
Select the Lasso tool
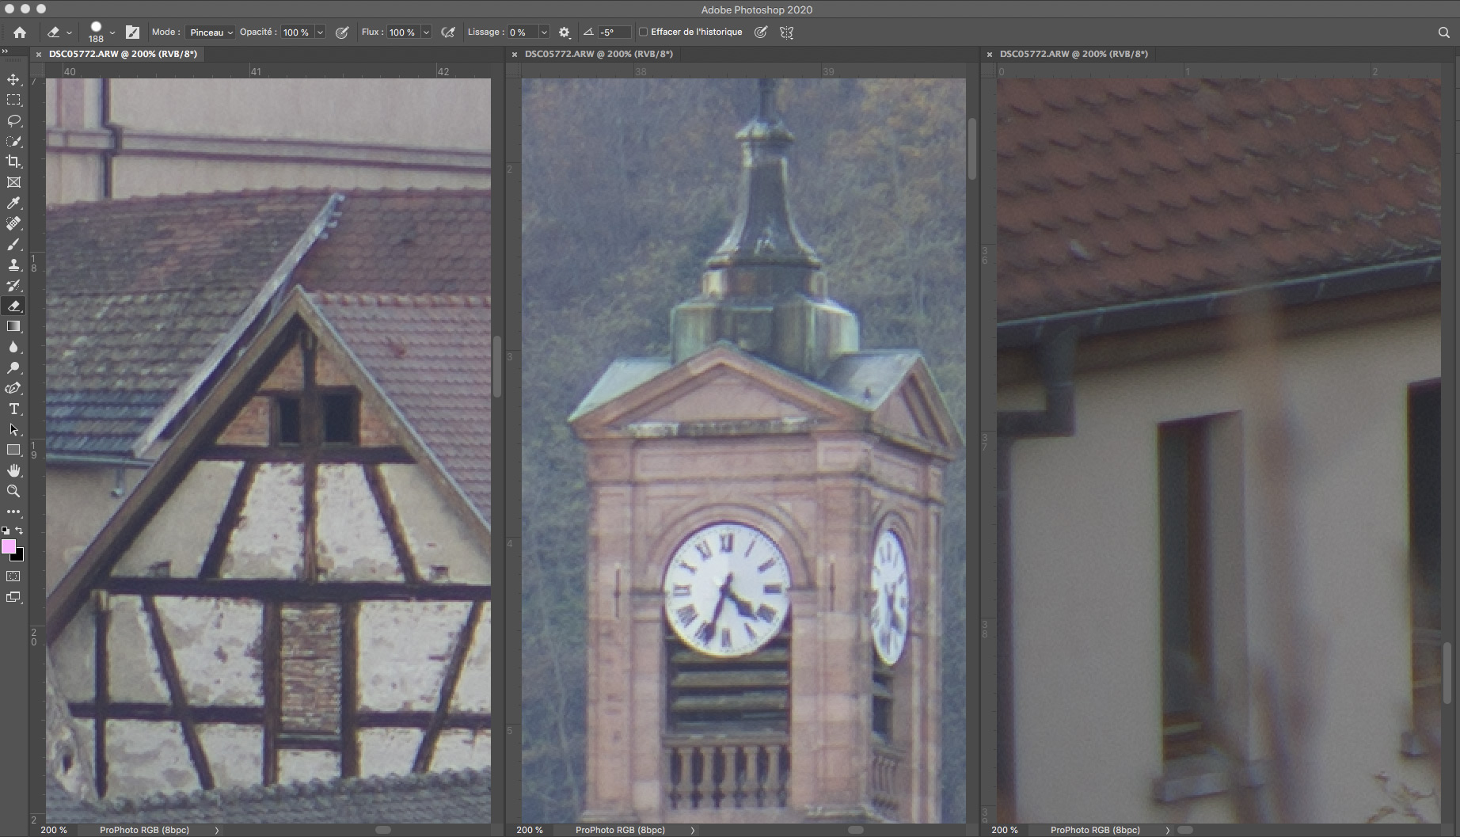pyautogui.click(x=13, y=120)
